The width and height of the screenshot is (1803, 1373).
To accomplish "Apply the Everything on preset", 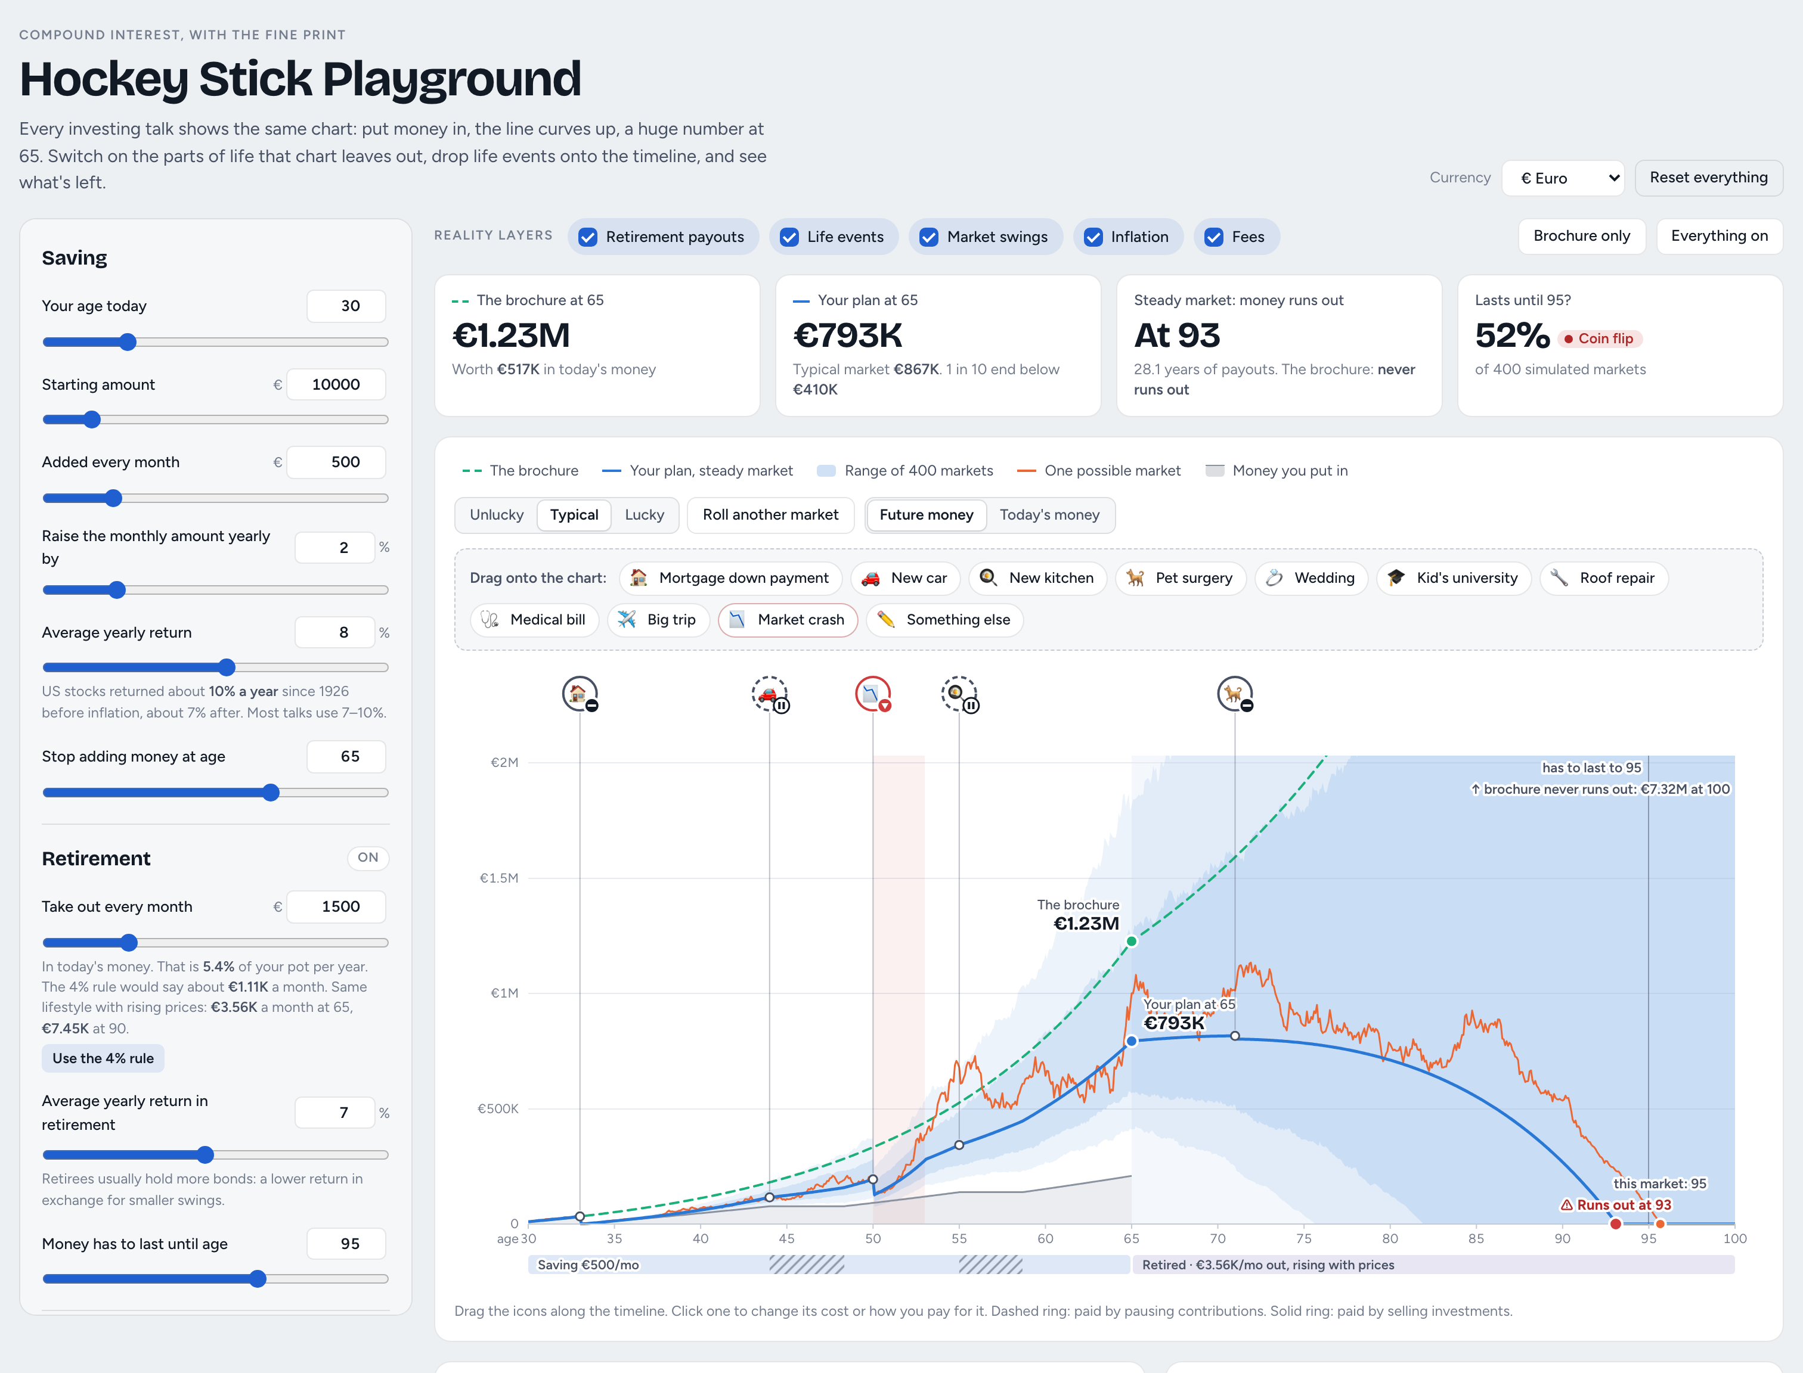I will coord(1719,237).
